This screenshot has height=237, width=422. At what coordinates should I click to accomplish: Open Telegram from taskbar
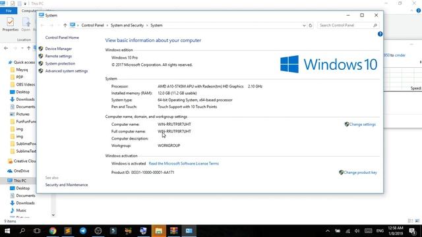tap(83, 231)
